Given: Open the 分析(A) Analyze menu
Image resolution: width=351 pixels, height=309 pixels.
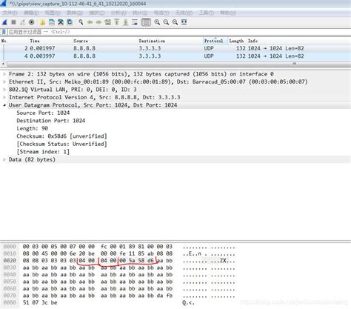Looking at the screenshot, I should [118, 13].
